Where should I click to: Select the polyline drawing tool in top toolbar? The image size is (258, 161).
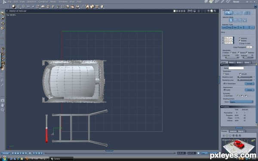pos(18,6)
